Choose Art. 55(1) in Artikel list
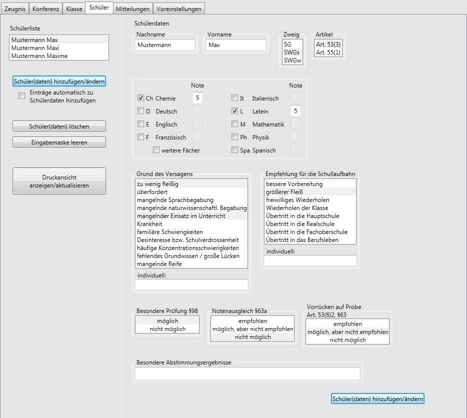467x418 pixels. click(328, 52)
